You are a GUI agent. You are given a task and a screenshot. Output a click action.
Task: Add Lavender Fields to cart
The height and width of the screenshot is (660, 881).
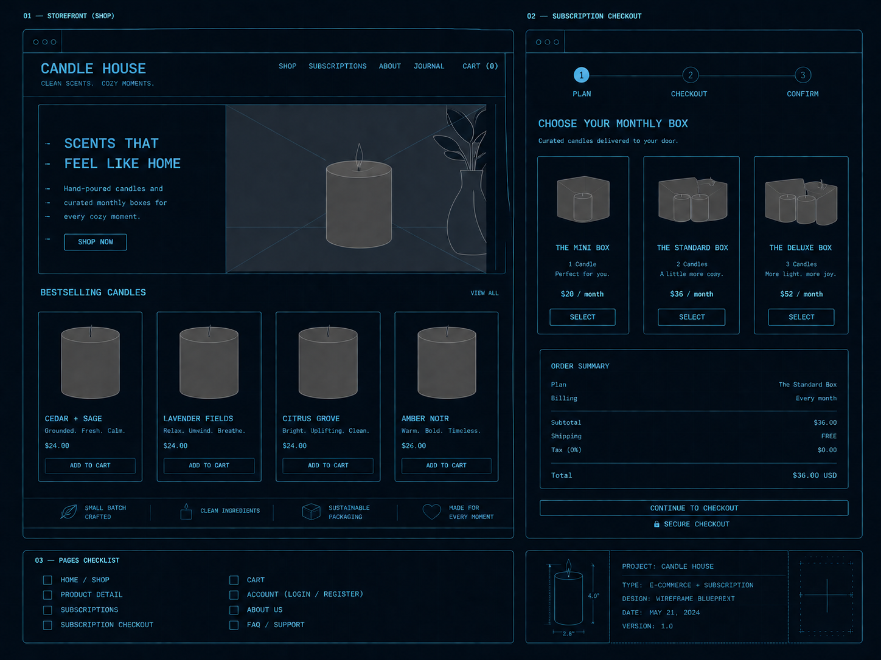[x=209, y=466]
